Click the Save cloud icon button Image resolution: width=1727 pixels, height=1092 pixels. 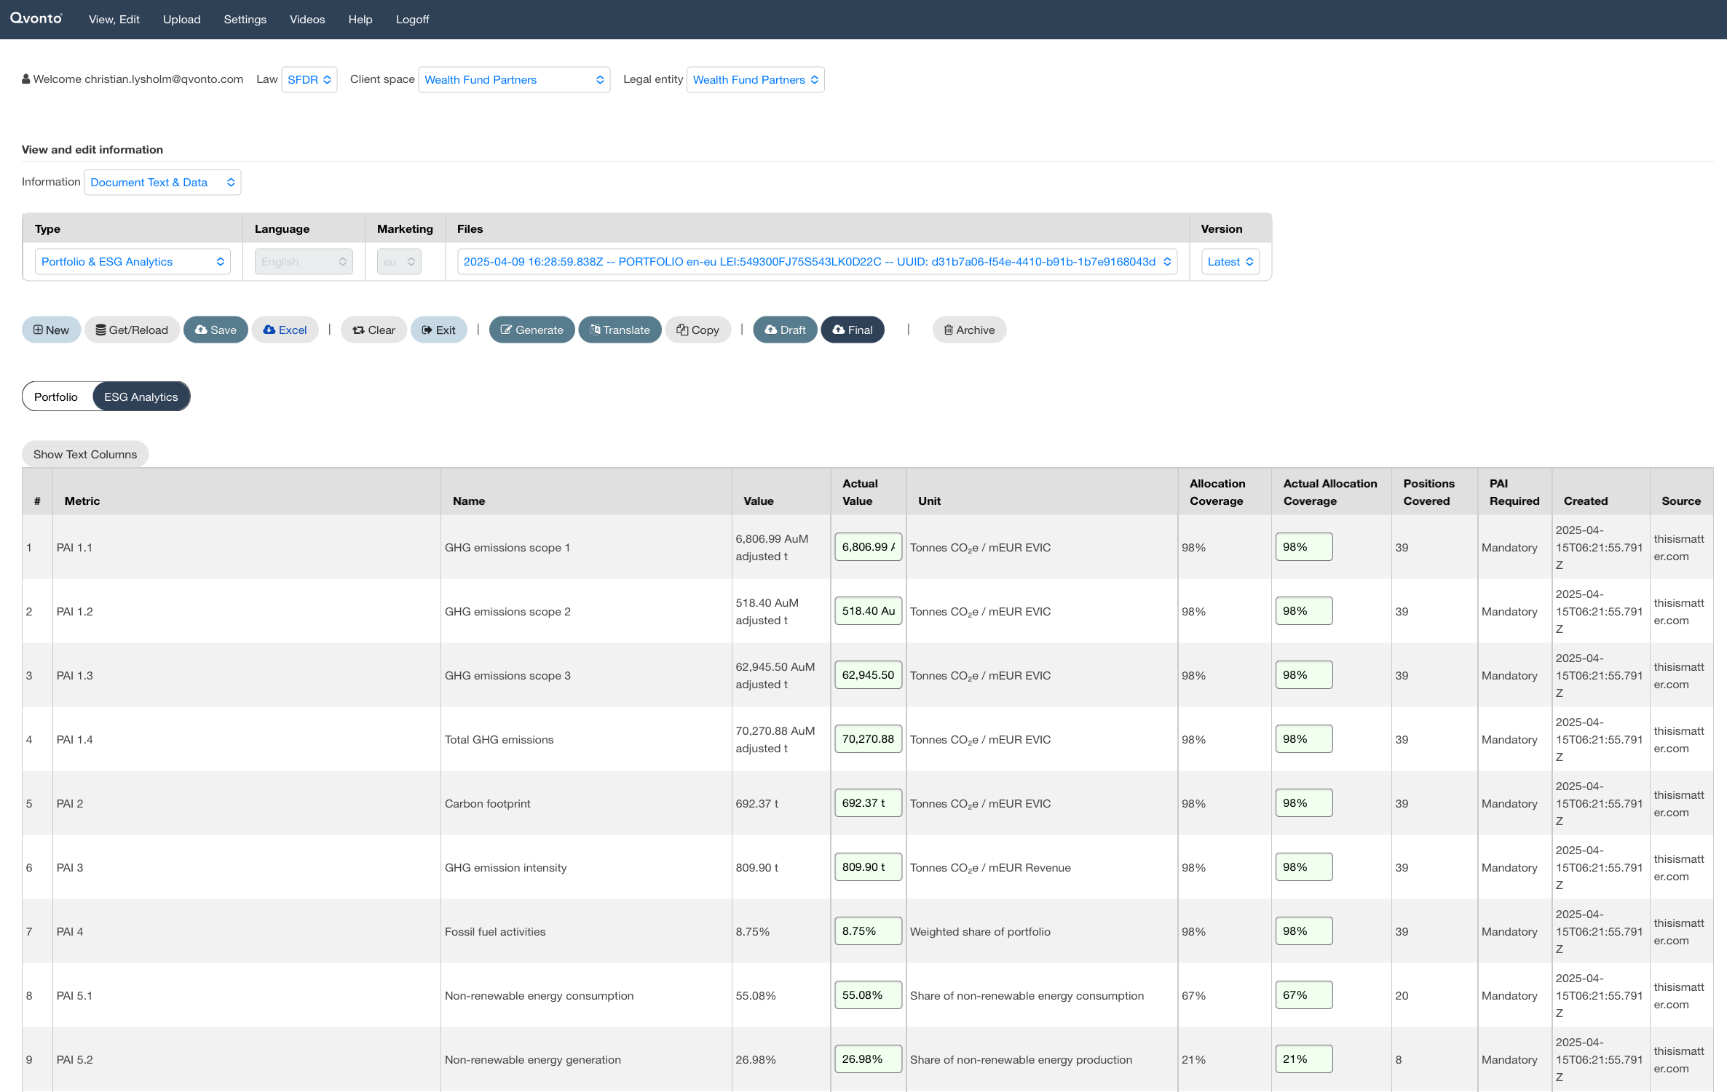216,330
